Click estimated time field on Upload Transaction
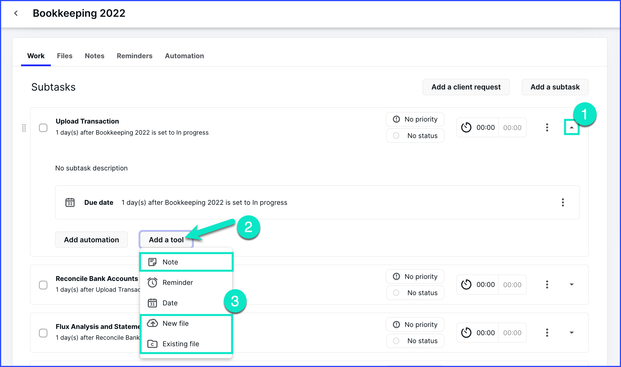Screen dimensions: 621x367 [512, 128]
